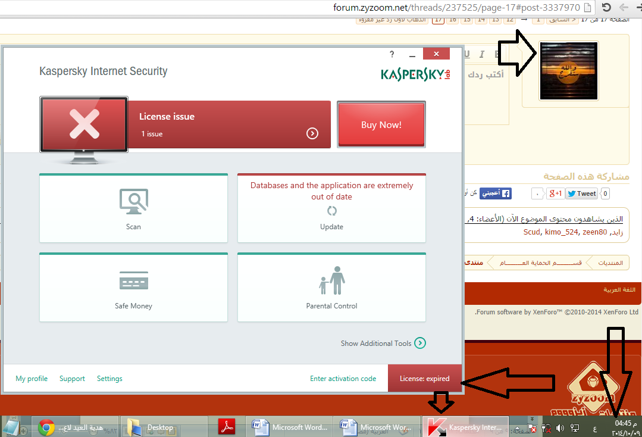
Task: Switch to first Microsoft Word taskbar window
Action: (x=289, y=427)
